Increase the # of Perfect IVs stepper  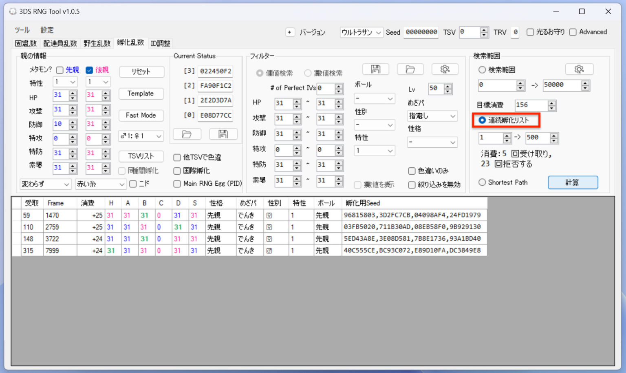pos(339,86)
